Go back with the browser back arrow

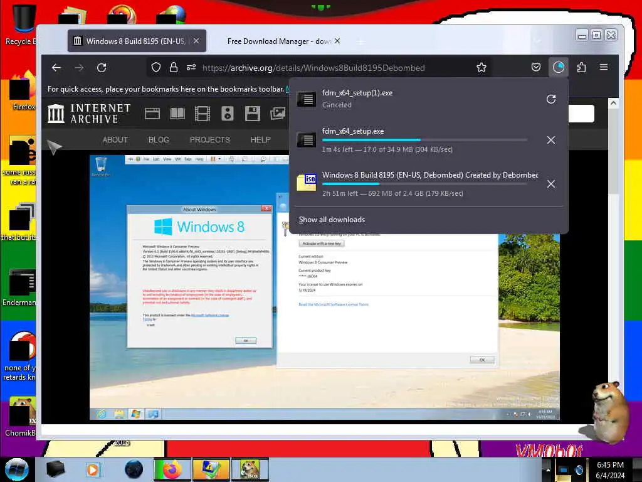tap(56, 68)
